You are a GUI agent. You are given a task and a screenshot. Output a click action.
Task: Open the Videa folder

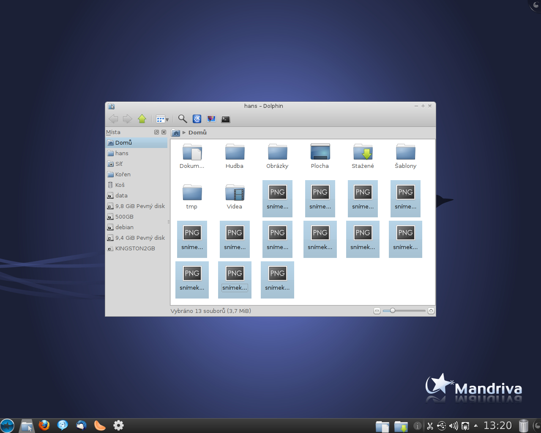pyautogui.click(x=235, y=197)
